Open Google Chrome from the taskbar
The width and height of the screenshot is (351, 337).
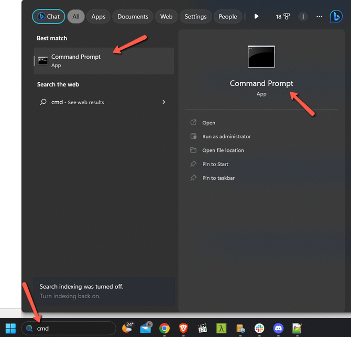pos(164,329)
